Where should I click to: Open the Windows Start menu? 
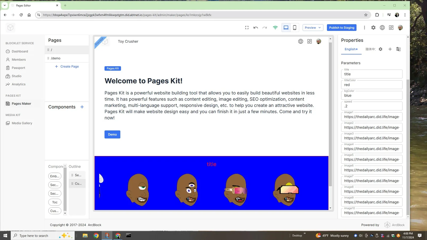tap(5, 235)
